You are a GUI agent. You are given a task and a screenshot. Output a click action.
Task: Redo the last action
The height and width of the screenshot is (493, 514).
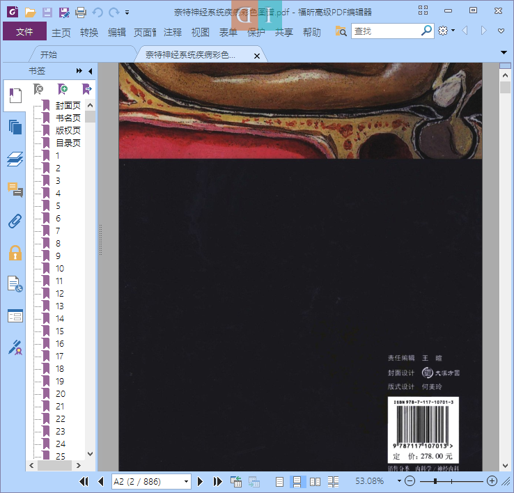(114, 13)
